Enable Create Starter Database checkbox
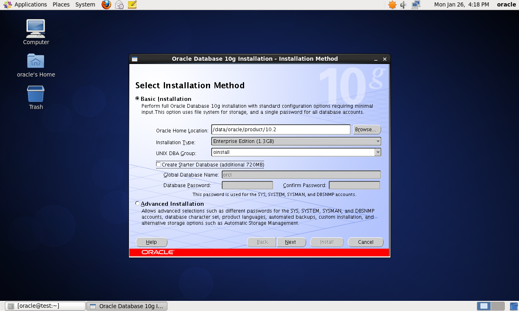Screen dimensions: 519x311 159,164
